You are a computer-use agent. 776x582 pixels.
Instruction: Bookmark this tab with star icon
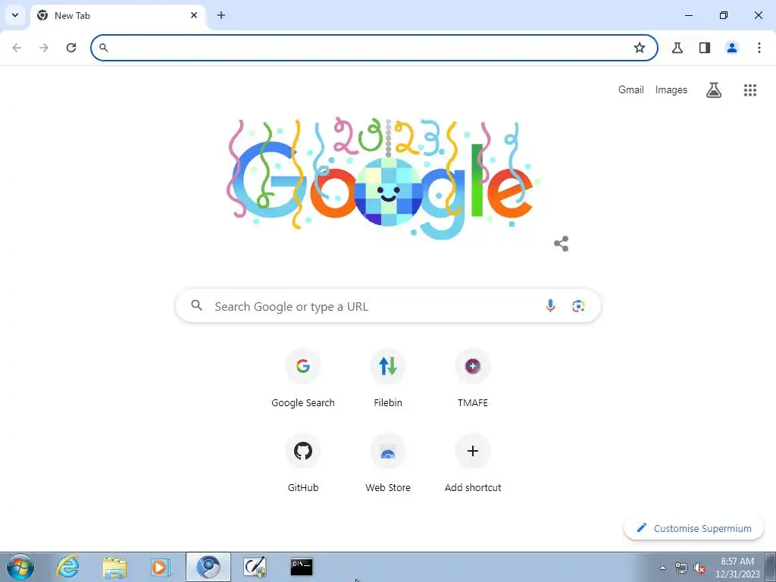(640, 48)
